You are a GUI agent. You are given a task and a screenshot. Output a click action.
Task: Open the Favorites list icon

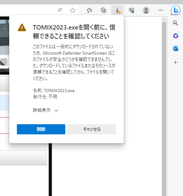pos(89,10)
